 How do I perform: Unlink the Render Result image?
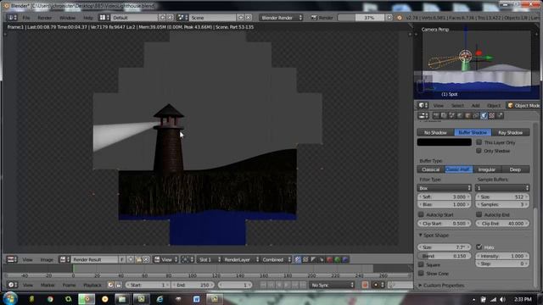[146, 259]
